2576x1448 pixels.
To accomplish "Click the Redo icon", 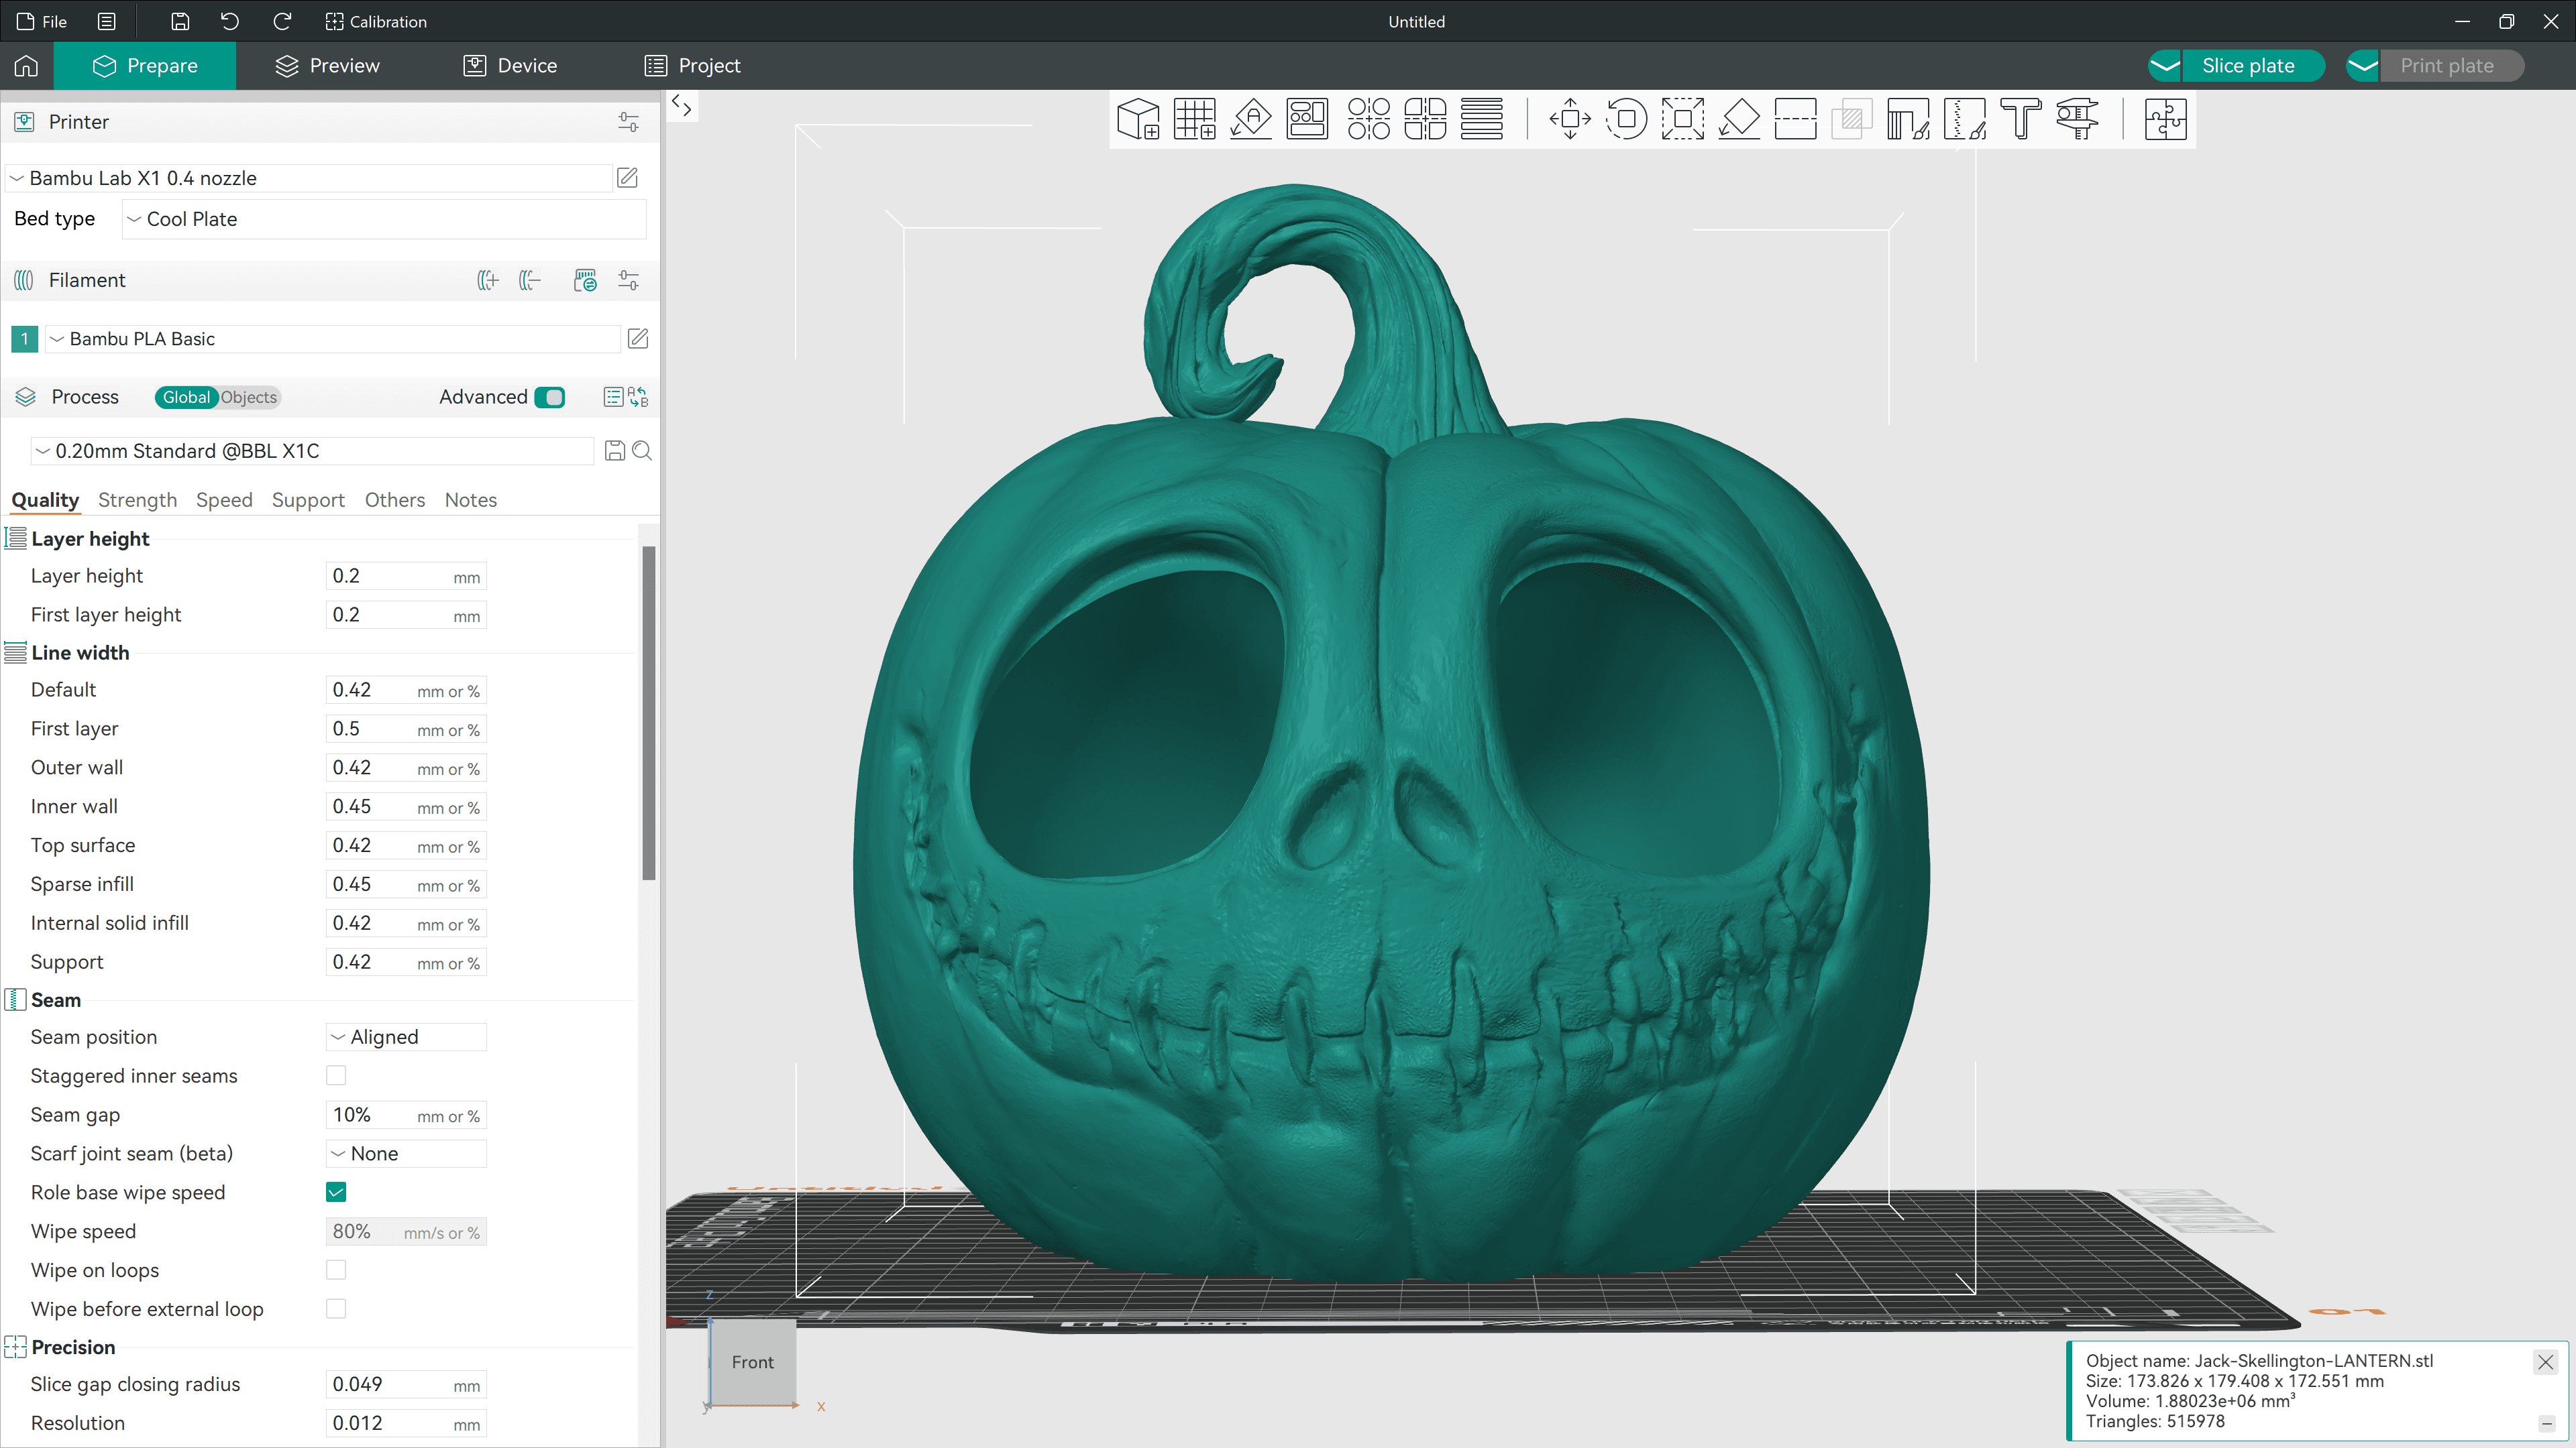I will tap(282, 21).
